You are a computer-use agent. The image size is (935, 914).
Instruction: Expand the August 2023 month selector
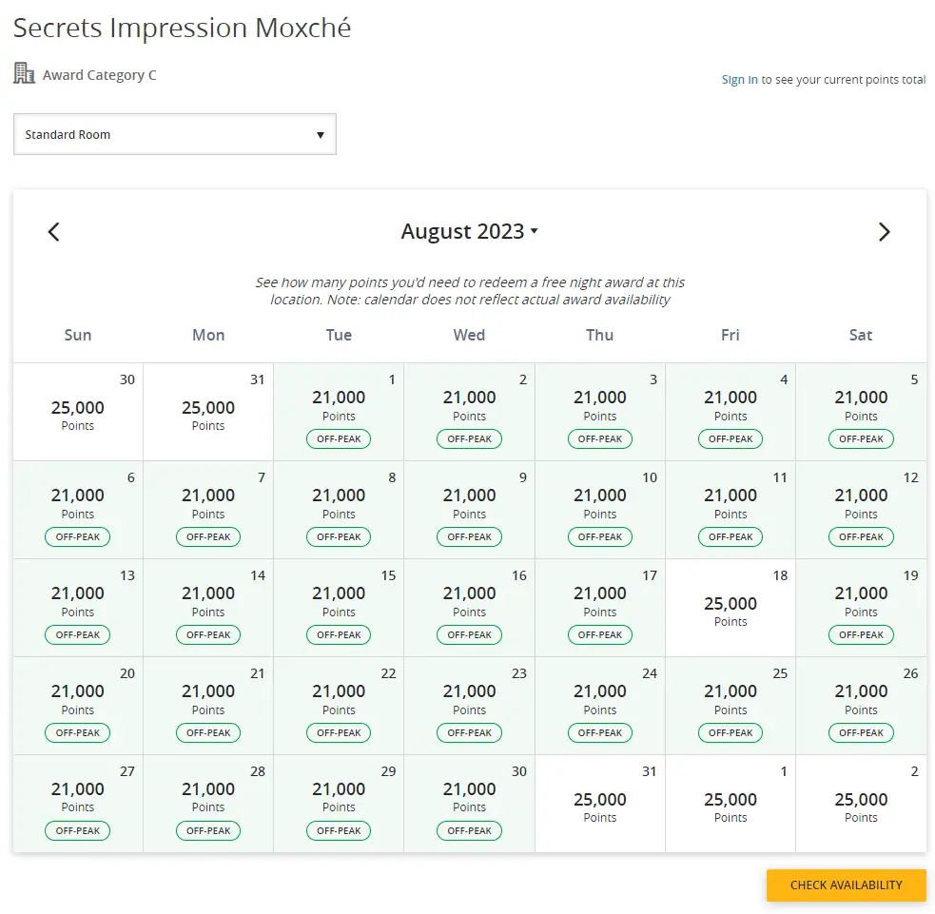pyautogui.click(x=469, y=232)
